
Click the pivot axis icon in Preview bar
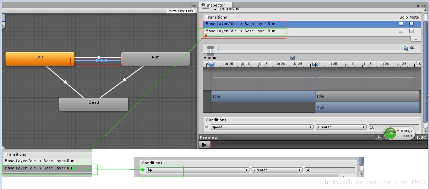[379, 137]
